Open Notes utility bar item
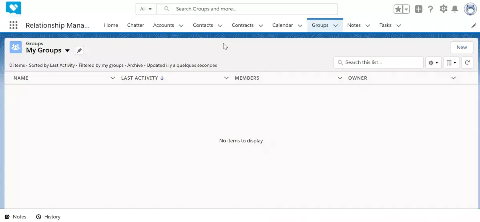The width and height of the screenshot is (480, 222). pos(16,217)
